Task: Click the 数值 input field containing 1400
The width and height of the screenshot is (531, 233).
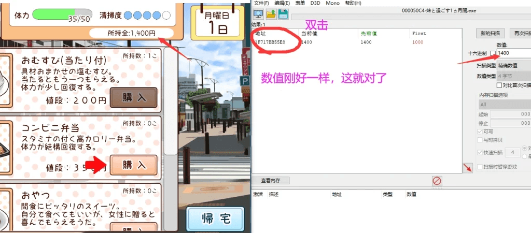Action: coord(513,53)
